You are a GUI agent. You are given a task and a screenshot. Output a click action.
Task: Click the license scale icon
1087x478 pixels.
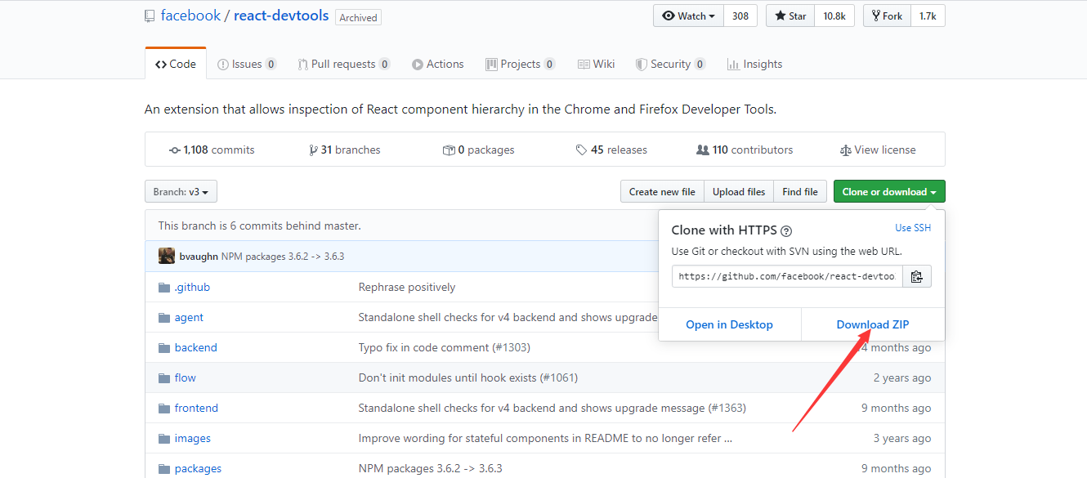point(846,150)
